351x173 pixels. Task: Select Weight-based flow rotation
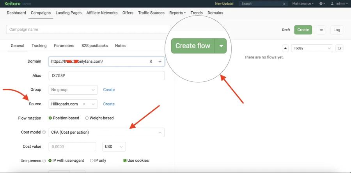click(x=87, y=118)
